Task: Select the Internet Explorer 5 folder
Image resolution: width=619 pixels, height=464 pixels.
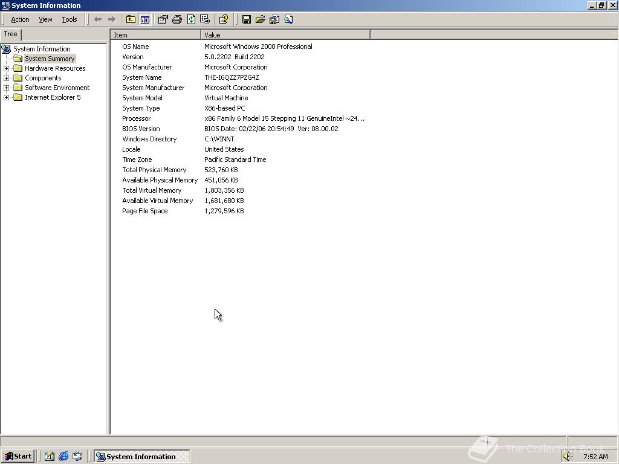Action: tap(53, 97)
